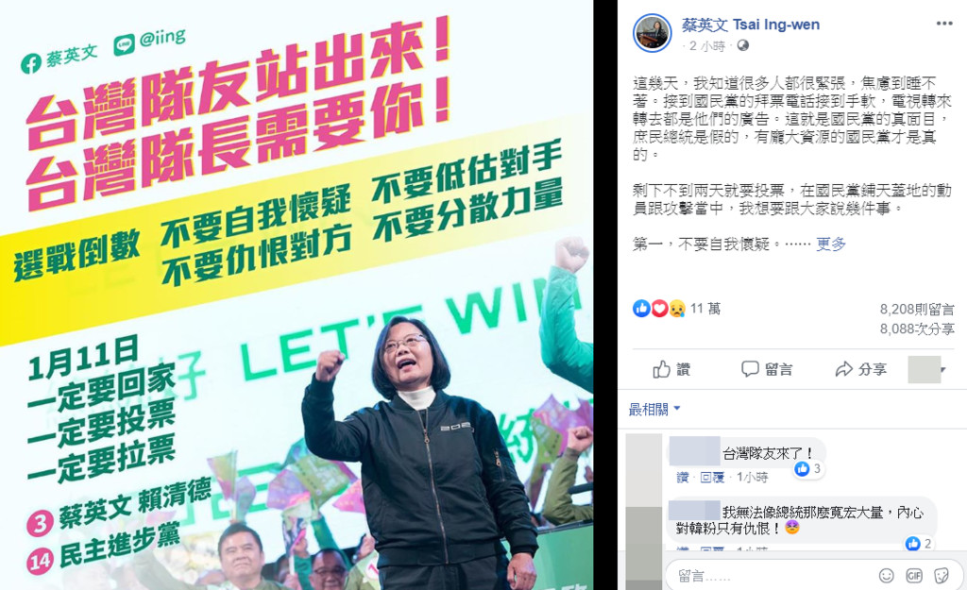967x590 pixels.
Task: View the 8,088次分享 shares count
Action: (917, 329)
